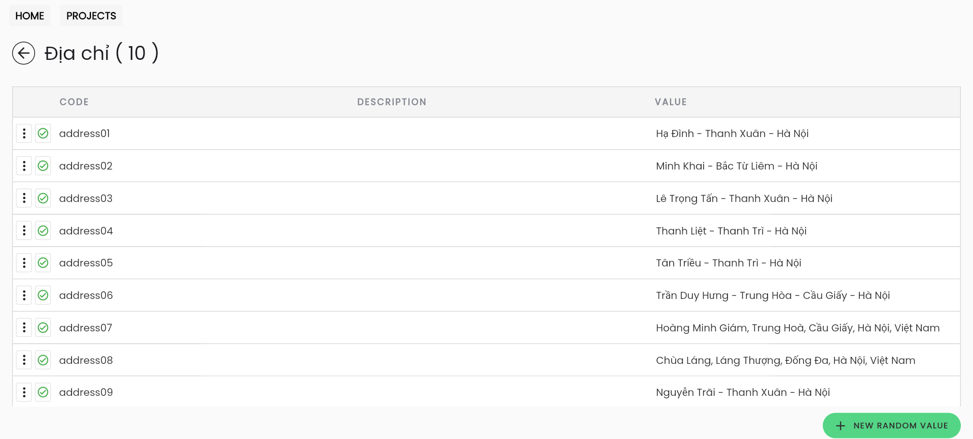Open the three-dot menu for address06
973x439 pixels.
coord(24,295)
